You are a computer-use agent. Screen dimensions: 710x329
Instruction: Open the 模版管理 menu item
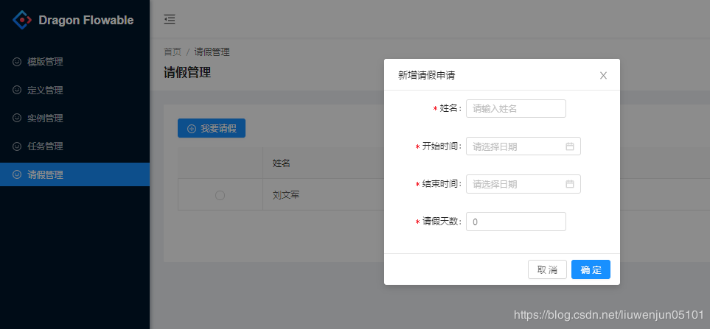click(74, 62)
